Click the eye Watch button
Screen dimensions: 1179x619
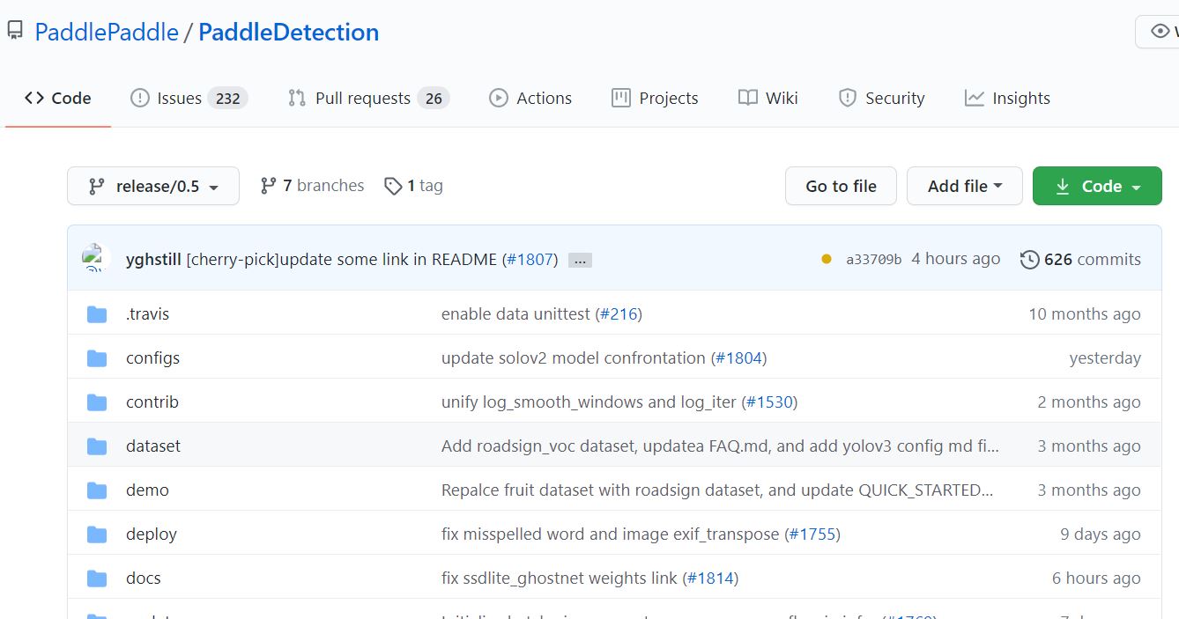[1159, 32]
